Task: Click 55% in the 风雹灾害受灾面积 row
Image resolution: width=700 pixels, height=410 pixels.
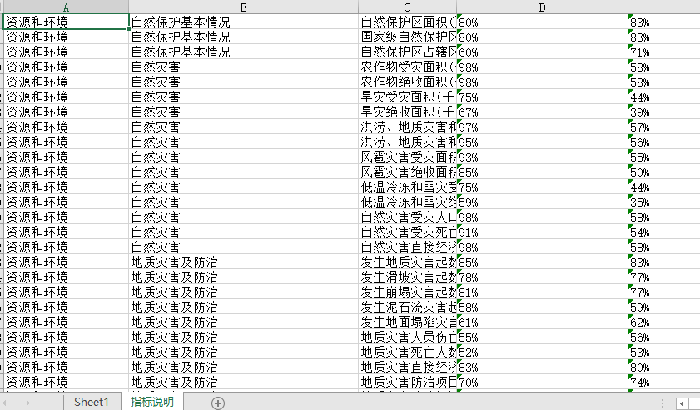Action: (664, 157)
